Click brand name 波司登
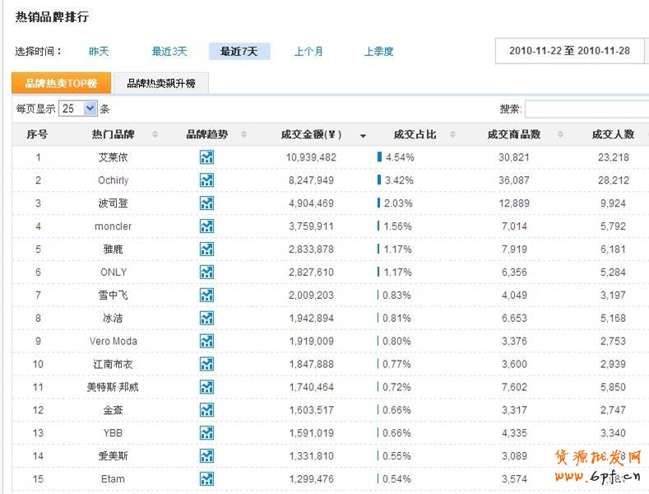649x494 pixels. (113, 203)
